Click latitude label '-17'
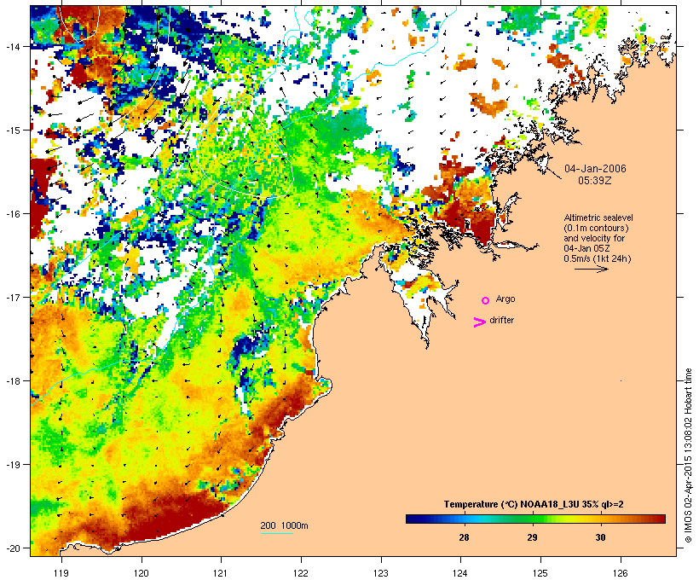This screenshot has height=580, width=699. pos(12,297)
